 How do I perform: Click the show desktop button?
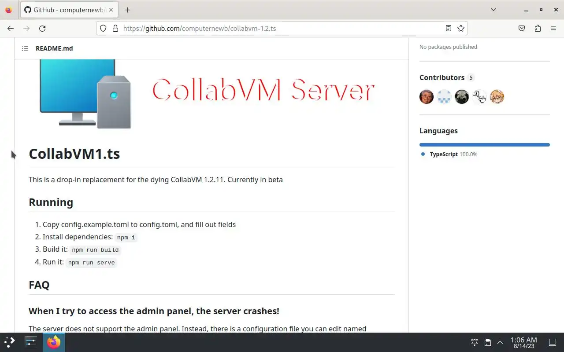tap(553, 342)
